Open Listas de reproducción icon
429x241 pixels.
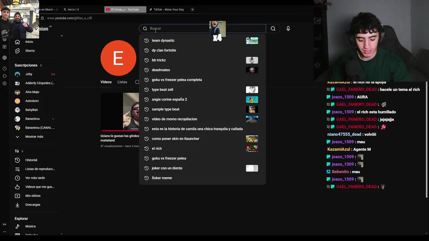tap(17, 169)
